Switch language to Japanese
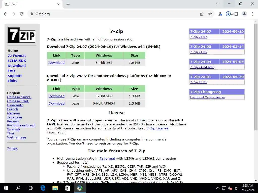 click(14, 117)
